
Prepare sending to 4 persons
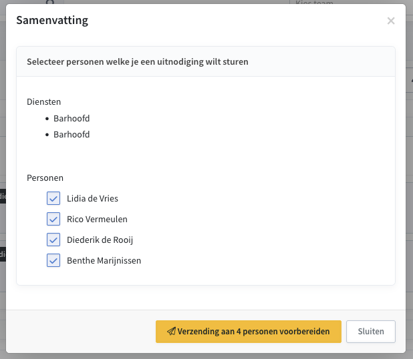point(249,332)
